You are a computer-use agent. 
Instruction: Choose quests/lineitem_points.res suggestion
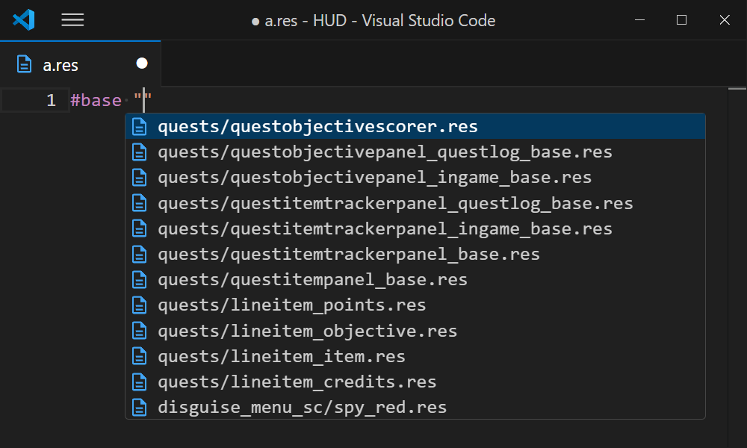point(415,305)
